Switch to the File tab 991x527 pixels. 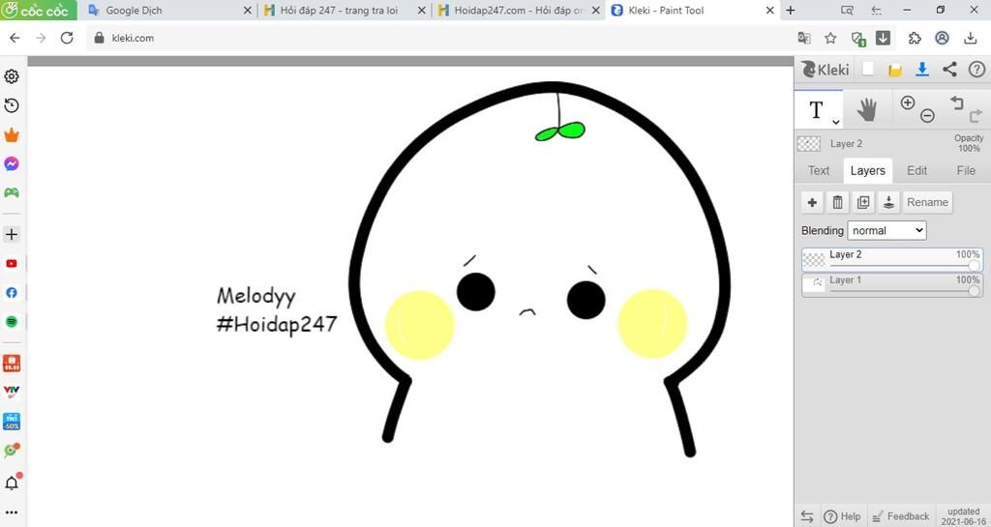[x=966, y=170]
